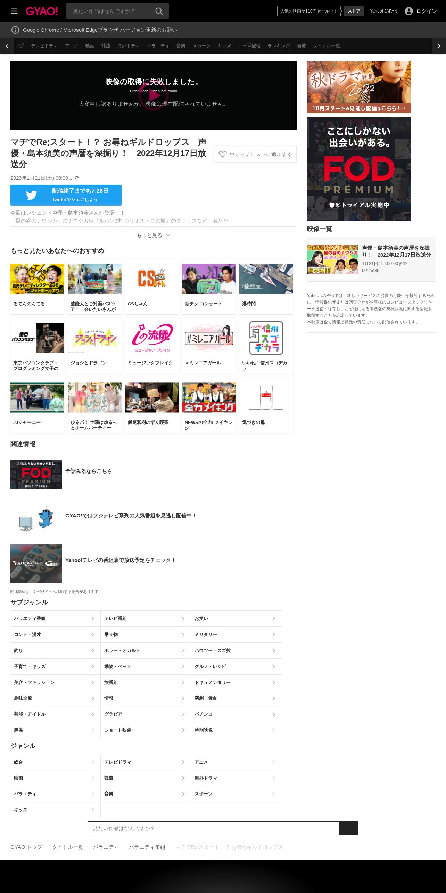Viewport: 446px width, 893px height.
Task: Open テレビドラマ tab in navigation
Action: point(44,46)
